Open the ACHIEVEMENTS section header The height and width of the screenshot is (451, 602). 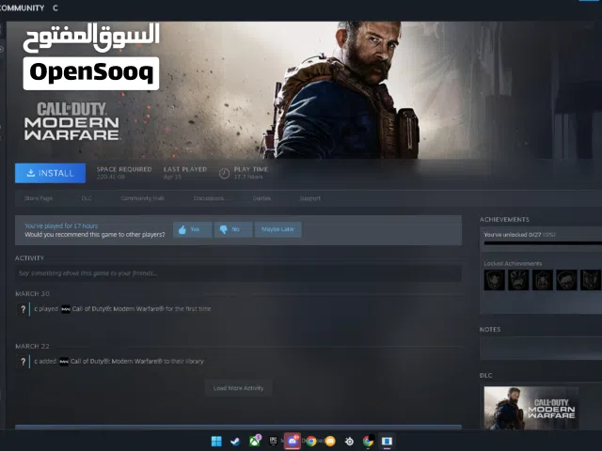click(504, 219)
